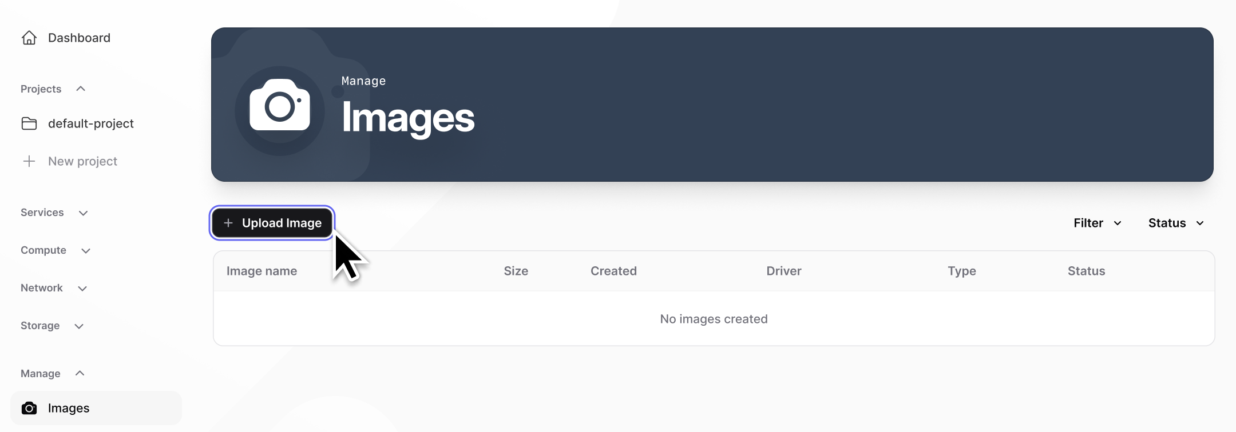1236x432 pixels.
Task: Select the Images menu item in sidebar
Action: tap(96, 408)
